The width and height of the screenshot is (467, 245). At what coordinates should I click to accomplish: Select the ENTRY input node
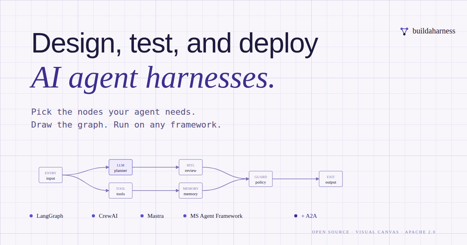[51, 175]
